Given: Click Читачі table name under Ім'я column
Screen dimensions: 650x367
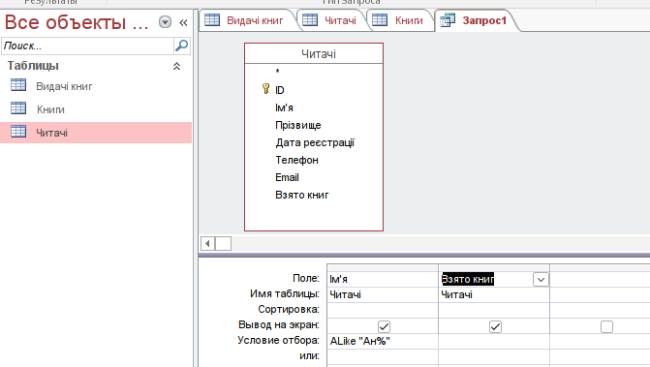Looking at the screenshot, I should pos(383,294).
